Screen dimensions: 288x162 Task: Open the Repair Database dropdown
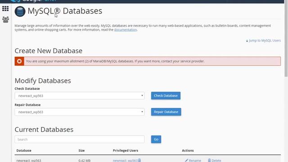80,112
